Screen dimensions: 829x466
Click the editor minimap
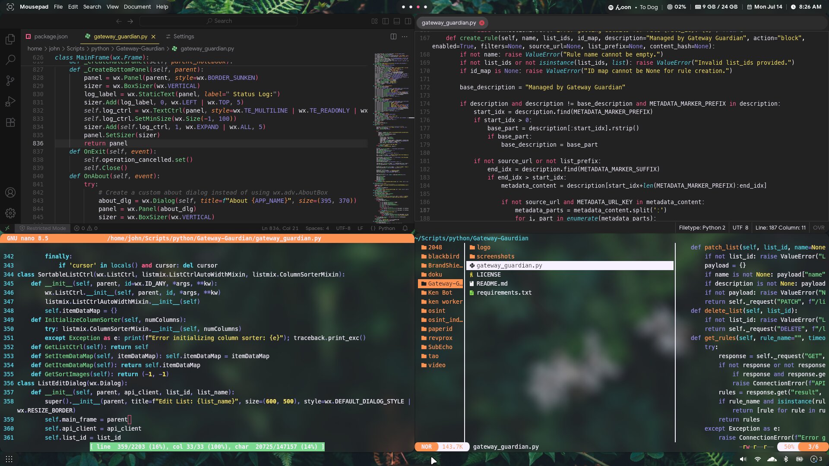pyautogui.click(x=392, y=129)
